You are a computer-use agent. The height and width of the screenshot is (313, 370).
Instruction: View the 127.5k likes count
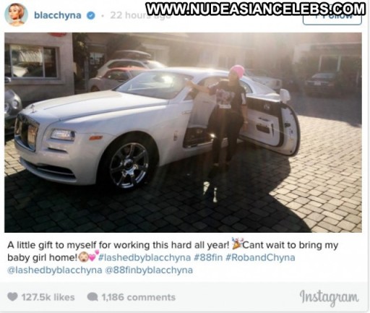tap(48, 297)
